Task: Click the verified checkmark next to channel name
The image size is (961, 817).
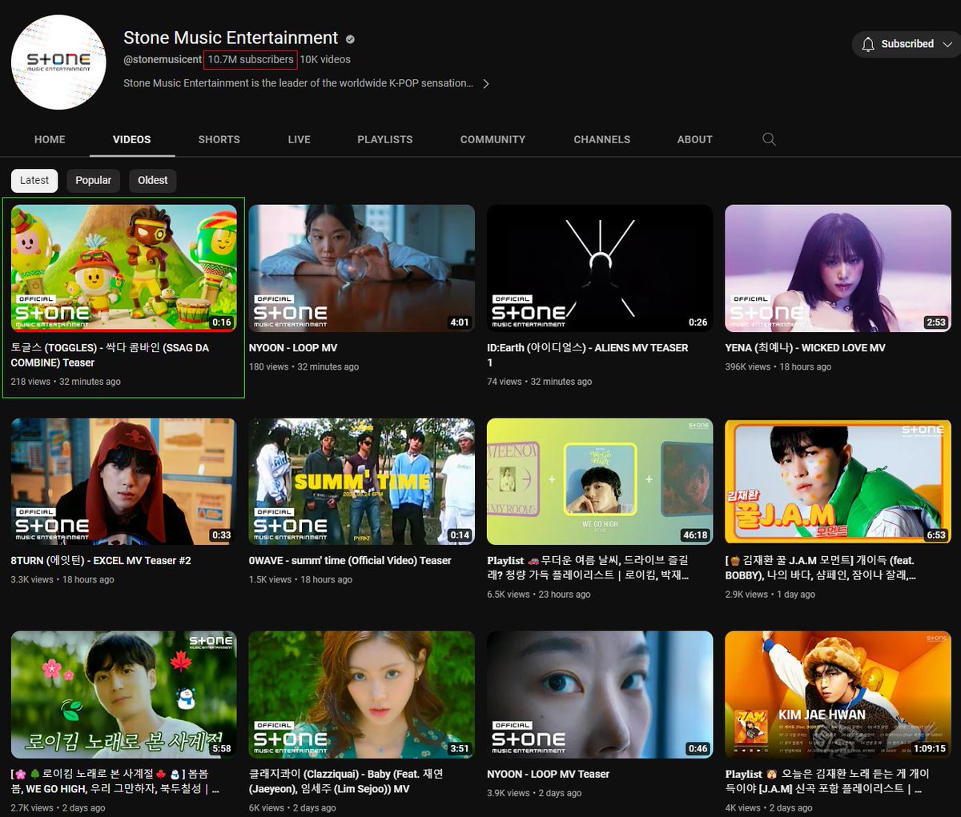Action: click(x=349, y=37)
